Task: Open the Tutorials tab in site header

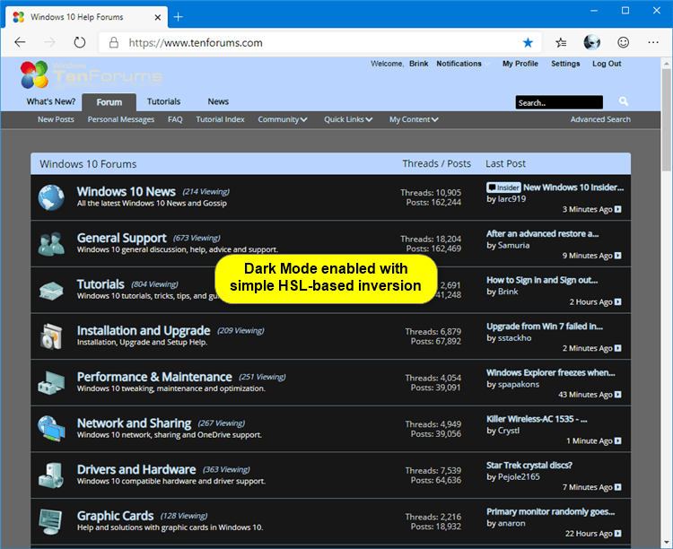Action: [163, 101]
